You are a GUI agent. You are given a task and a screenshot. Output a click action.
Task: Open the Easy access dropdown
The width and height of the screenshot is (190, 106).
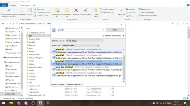pyautogui.click(x=107, y=12)
